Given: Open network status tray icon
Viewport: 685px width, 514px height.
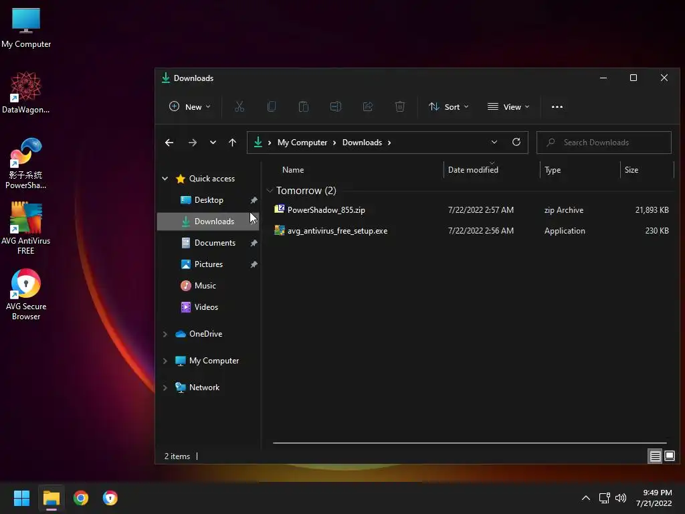Looking at the screenshot, I should coord(604,498).
